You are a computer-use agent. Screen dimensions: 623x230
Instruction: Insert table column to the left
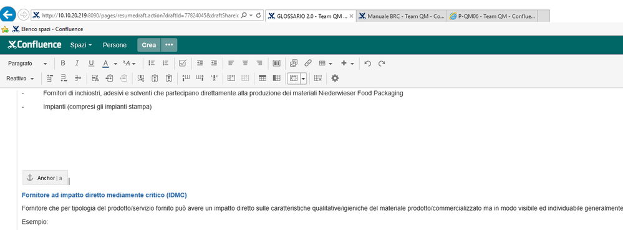point(186,79)
